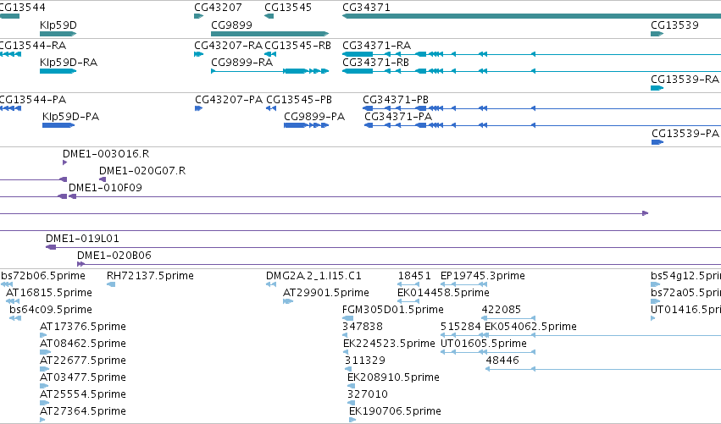Click EST label AT22677.5prime
721x424 pixels.
point(83,361)
